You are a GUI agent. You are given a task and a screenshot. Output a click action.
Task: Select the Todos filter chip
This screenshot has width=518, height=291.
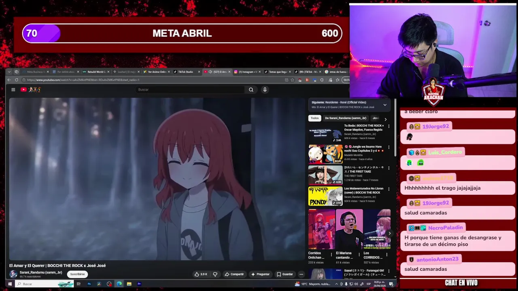[x=314, y=118]
